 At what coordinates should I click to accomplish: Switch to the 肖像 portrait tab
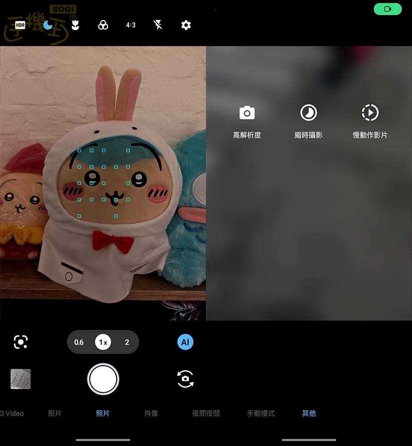point(151,413)
